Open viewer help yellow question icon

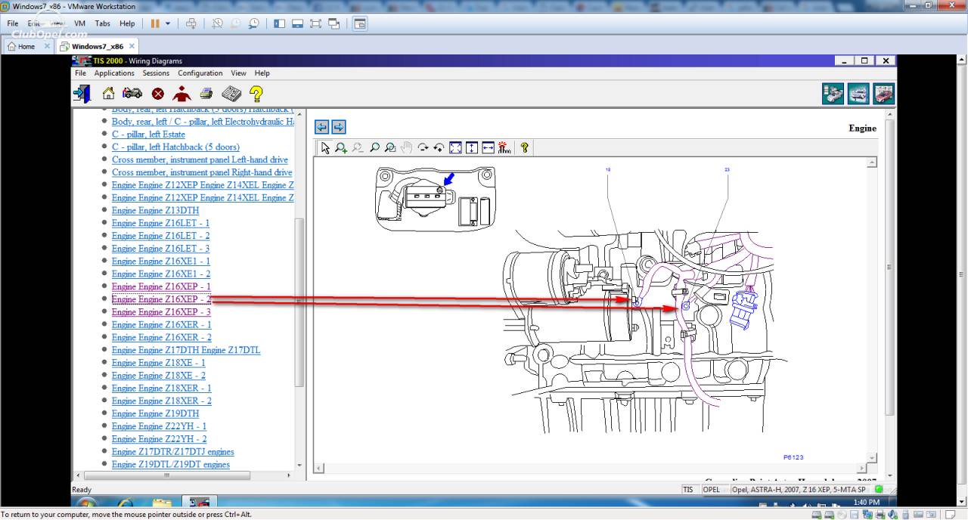coord(523,148)
